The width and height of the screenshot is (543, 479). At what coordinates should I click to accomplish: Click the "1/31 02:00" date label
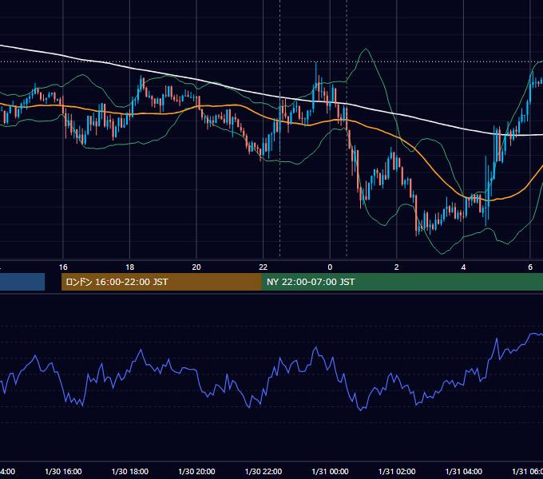tap(397, 472)
